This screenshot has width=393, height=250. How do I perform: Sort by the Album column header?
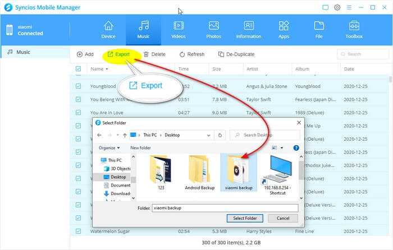302,69
